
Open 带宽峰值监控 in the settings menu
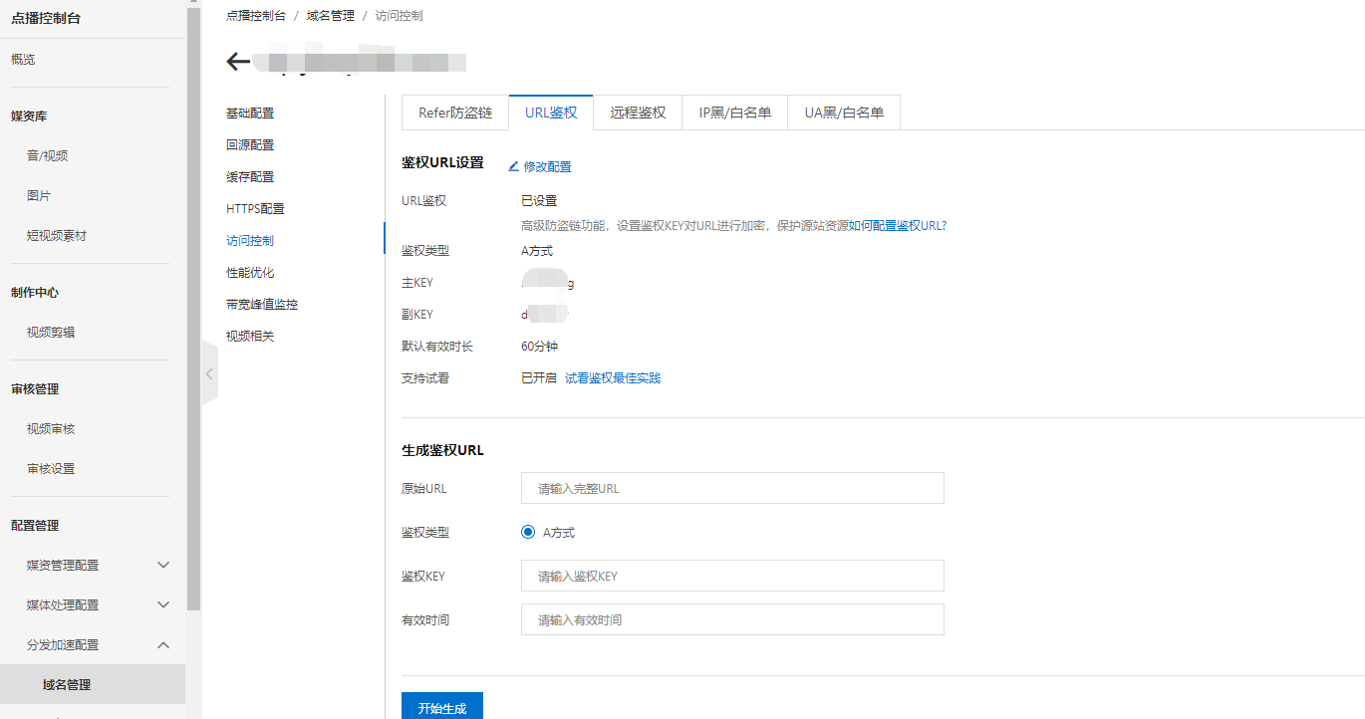click(x=262, y=304)
